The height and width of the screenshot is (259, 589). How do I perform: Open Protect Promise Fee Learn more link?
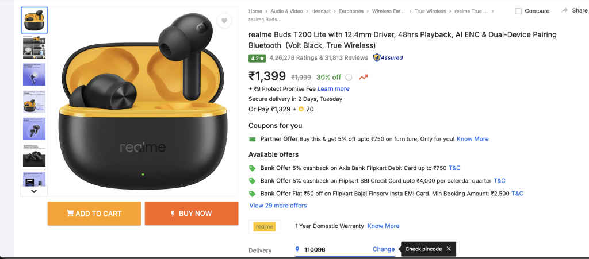(x=333, y=89)
